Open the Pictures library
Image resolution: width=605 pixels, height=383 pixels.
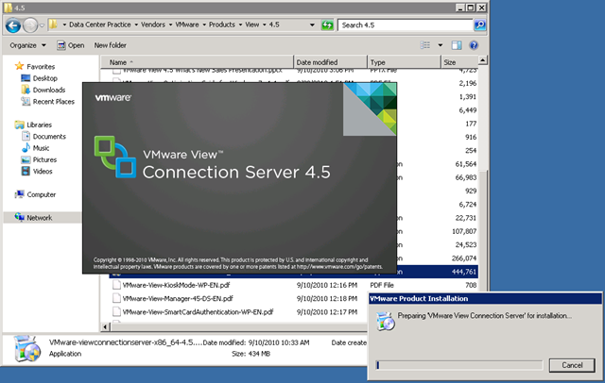(x=39, y=159)
